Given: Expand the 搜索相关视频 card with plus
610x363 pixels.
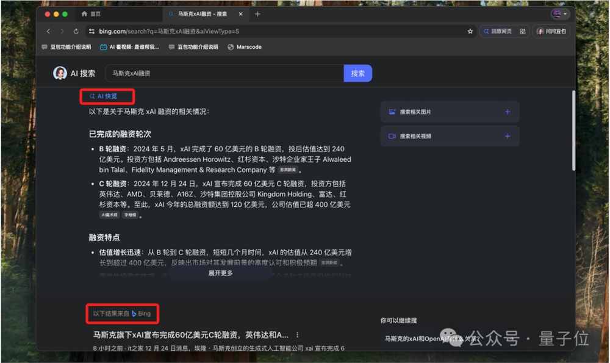Looking at the screenshot, I should coord(506,135).
